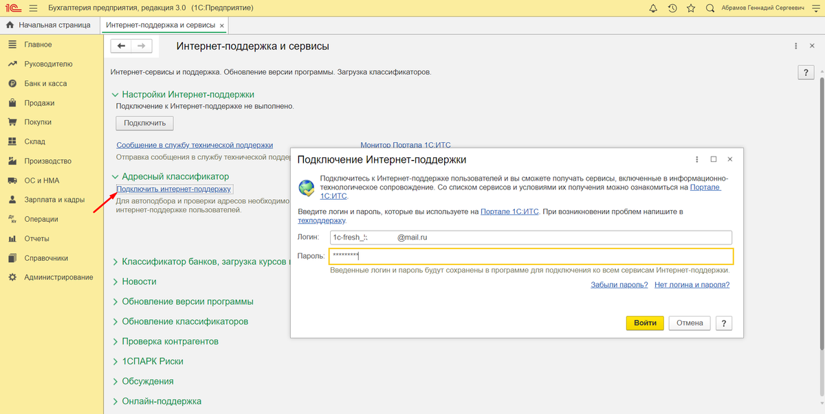Click the Пароль input field
The width and height of the screenshot is (825, 414).
point(531,256)
